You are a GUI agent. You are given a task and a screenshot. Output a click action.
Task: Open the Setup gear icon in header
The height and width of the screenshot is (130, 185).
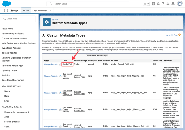[168, 4]
